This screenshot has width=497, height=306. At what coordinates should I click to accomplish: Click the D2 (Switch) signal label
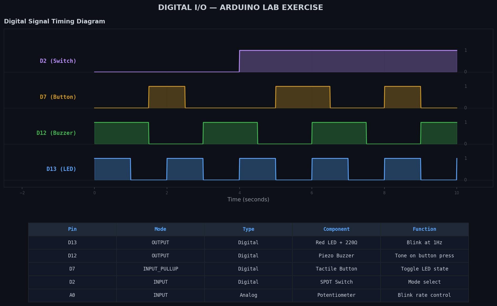click(x=58, y=61)
